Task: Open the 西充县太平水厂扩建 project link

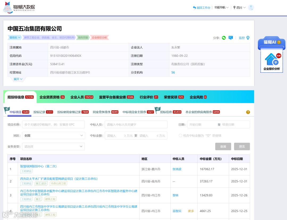Action: (x=59, y=179)
